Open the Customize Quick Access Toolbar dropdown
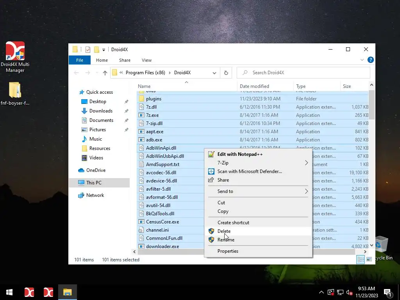Viewport: 400px width, 300px height. (x=104, y=50)
